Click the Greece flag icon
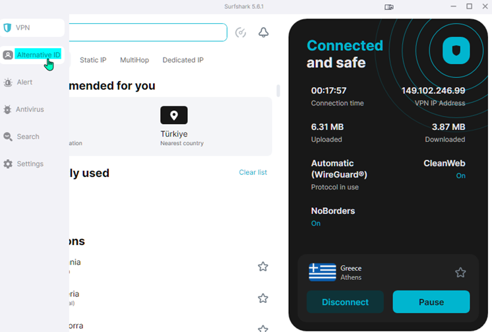Screen dimensions: 492x332 pos(323,272)
